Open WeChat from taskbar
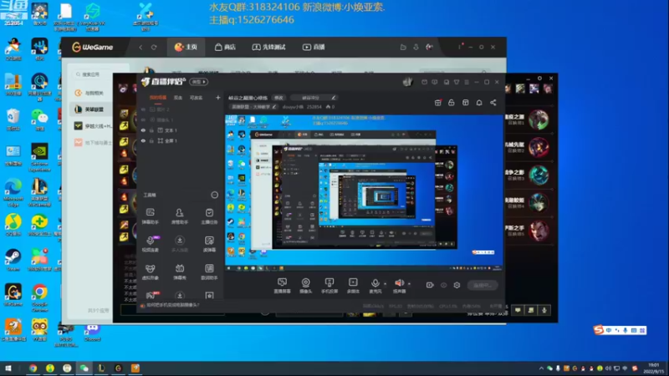Viewport: 669px width, 376px height. point(84,368)
